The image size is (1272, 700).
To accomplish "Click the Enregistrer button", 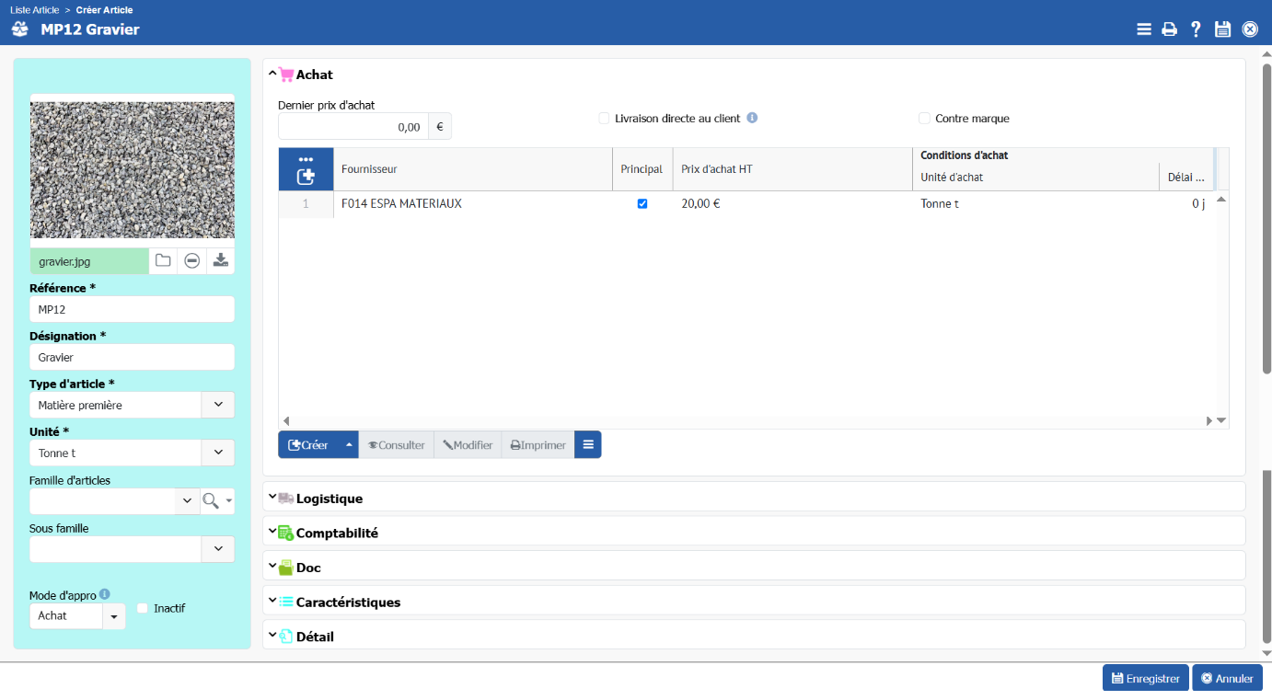I will 1145,678.
